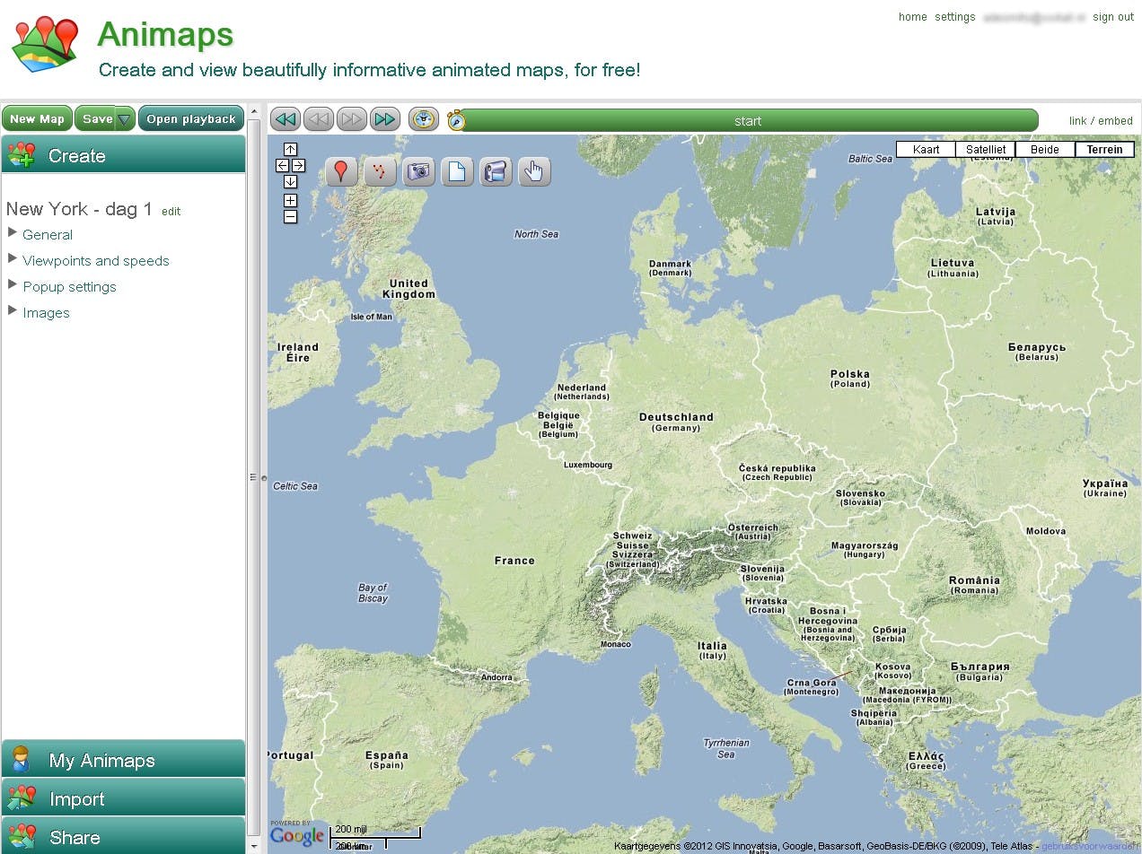This screenshot has width=1142, height=854.
Task: Edit the New York - dag 1 title
Action: pyautogui.click(x=171, y=212)
